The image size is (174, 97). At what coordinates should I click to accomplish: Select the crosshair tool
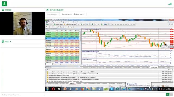[x=49, y=27]
